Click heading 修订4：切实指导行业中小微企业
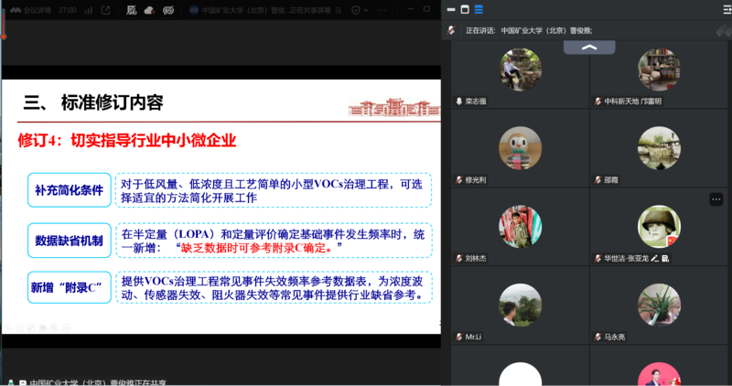Viewport: 732px width, 386px height. coord(127,140)
